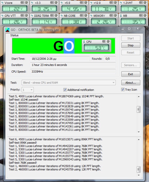Close the 1.2VHT sensor widget
Screen dimensions: 149x182
[x=145, y=2]
